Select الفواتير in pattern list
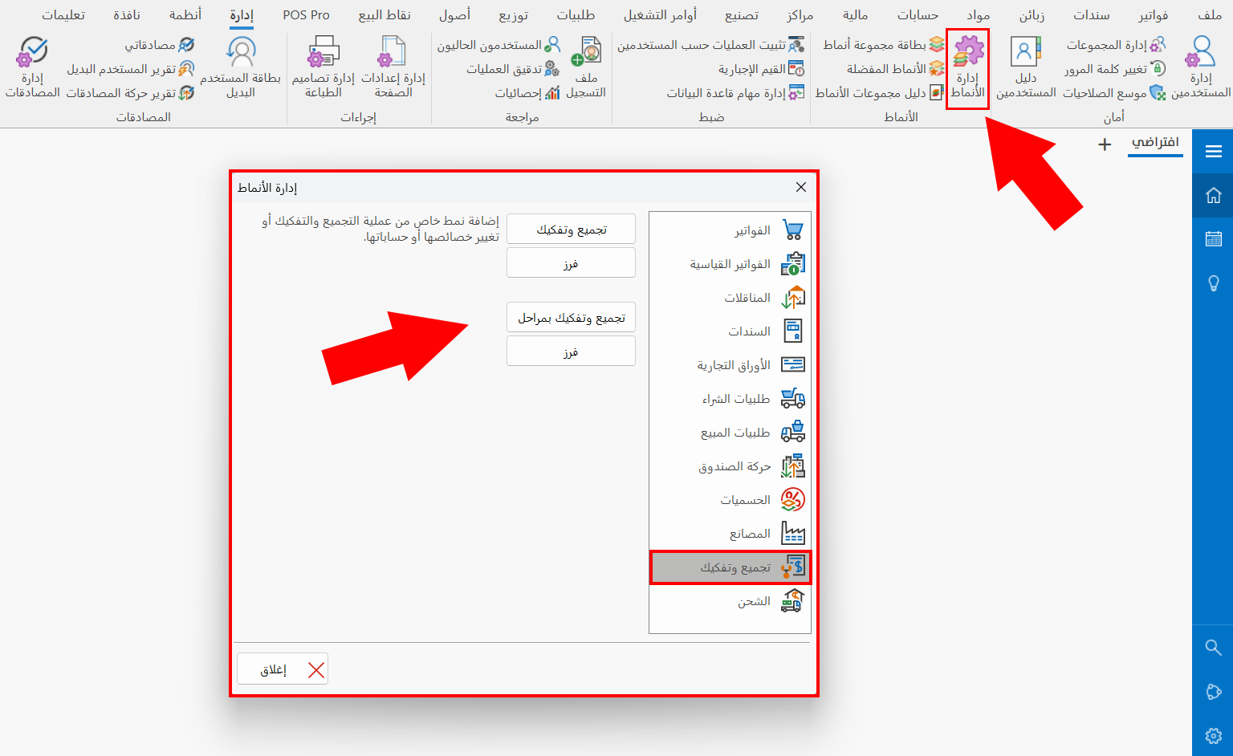The height and width of the screenshot is (756, 1233). [730, 230]
